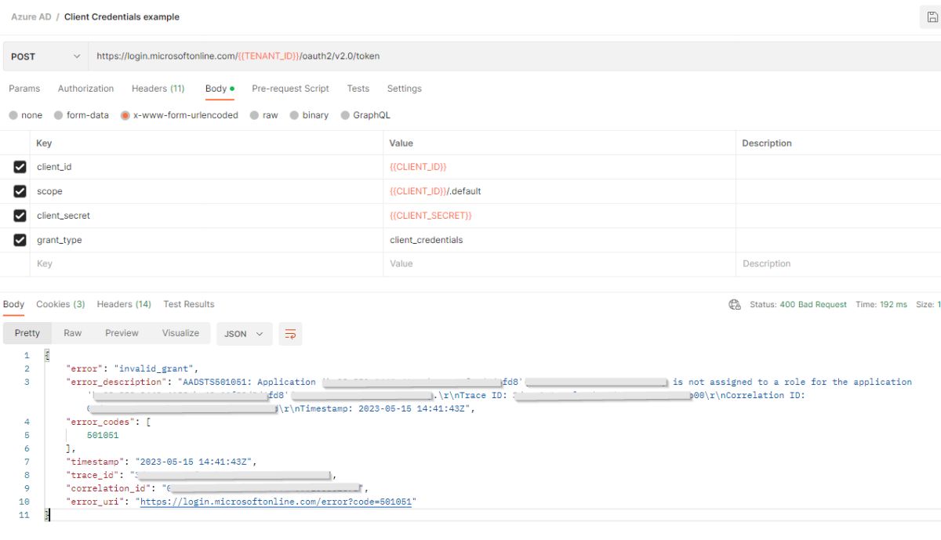Uncheck the grant_type row checkbox

pos(20,240)
